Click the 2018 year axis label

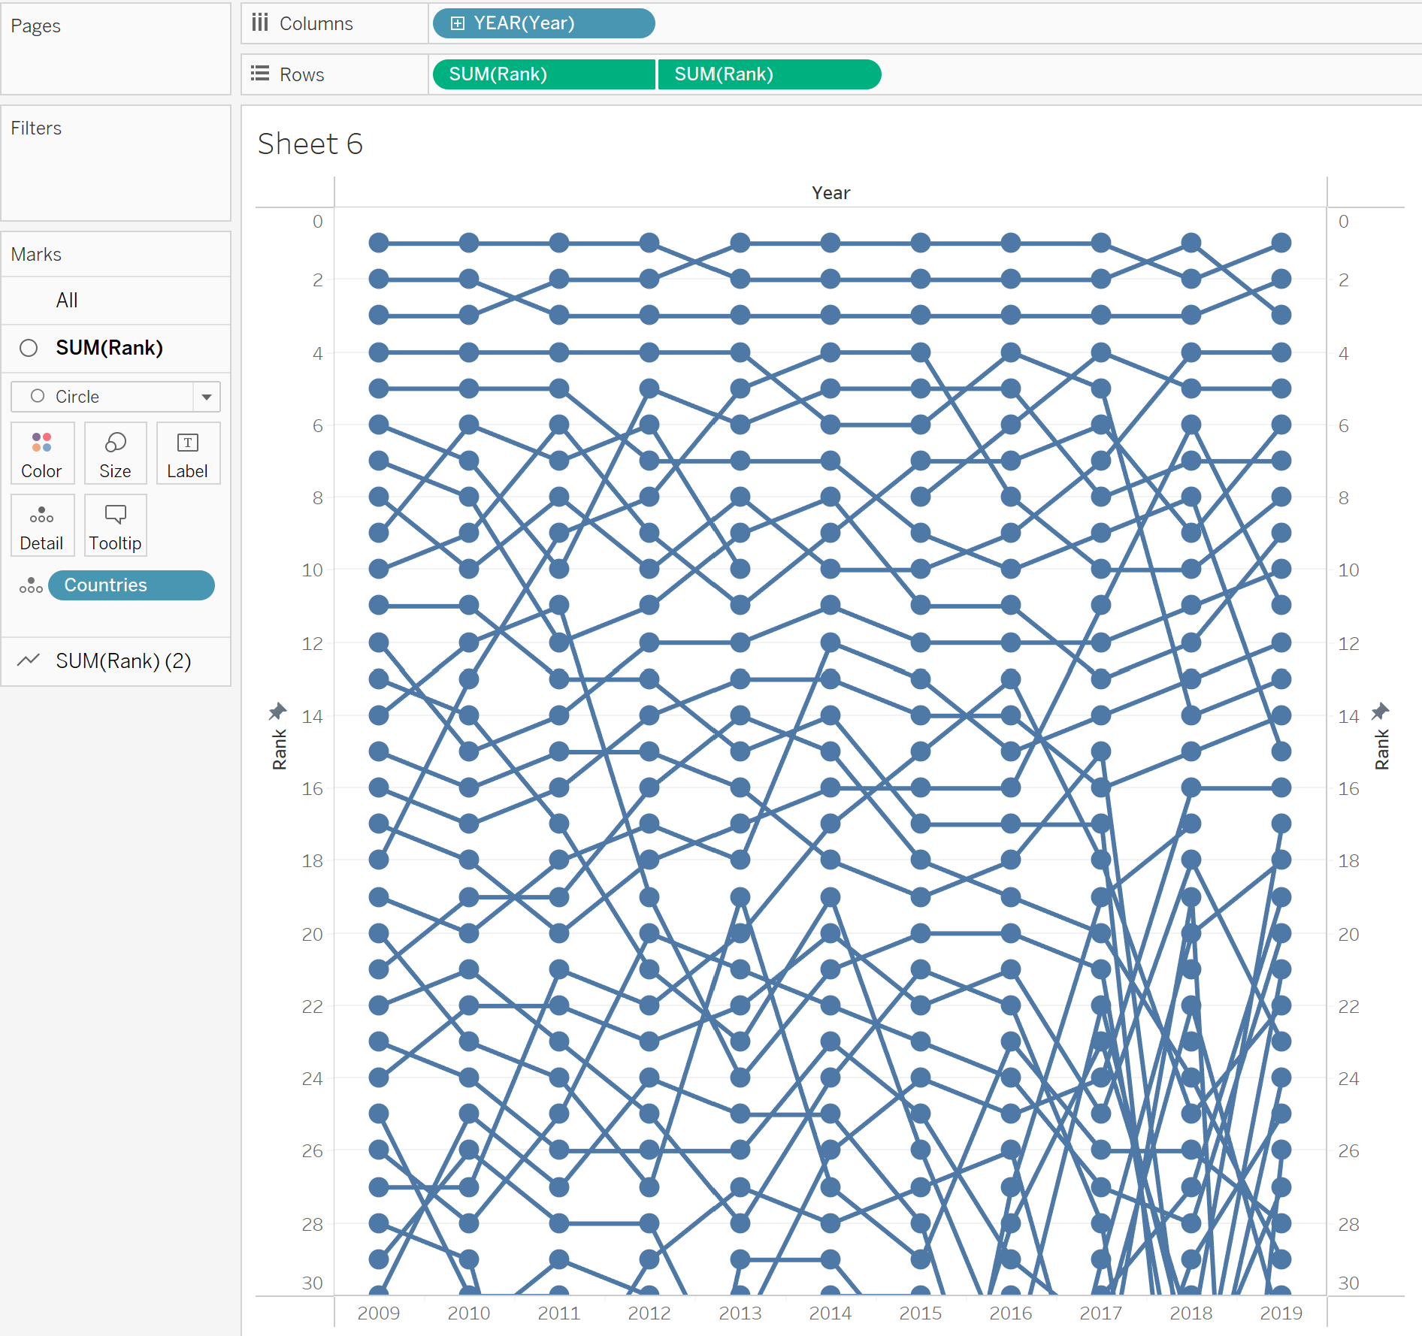pyautogui.click(x=1191, y=1313)
